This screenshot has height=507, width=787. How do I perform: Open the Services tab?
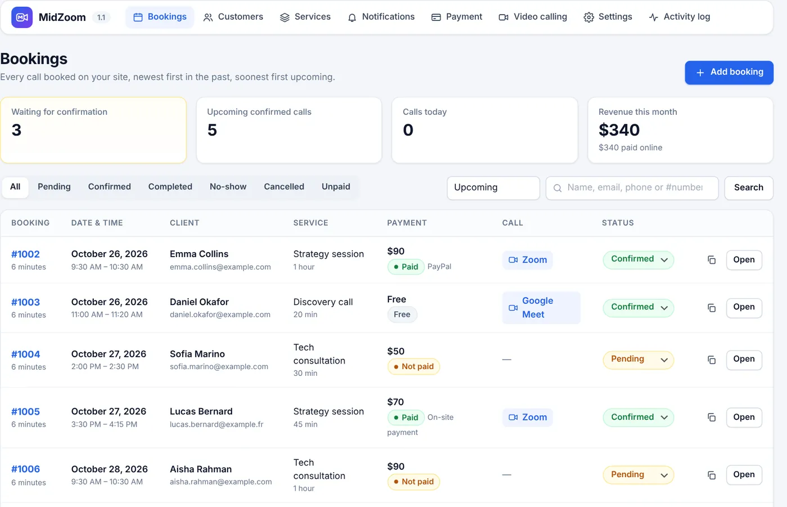click(305, 17)
